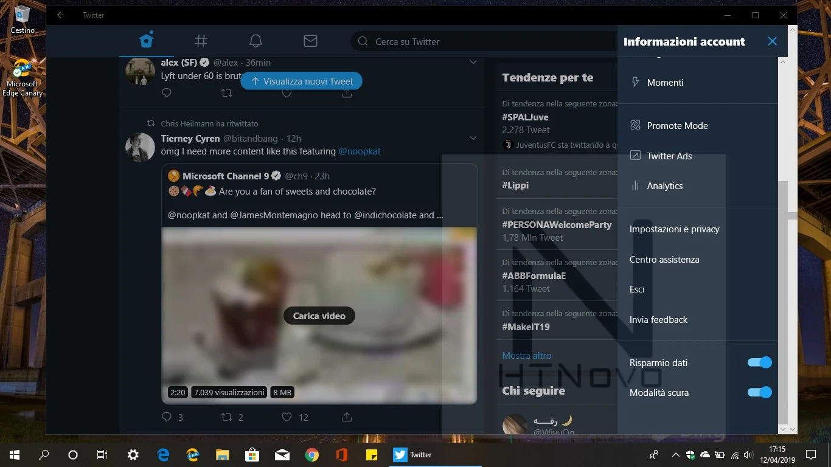This screenshot has height=467, width=831.
Task: Launch Microsoft Edge from taskbar
Action: pos(163,454)
